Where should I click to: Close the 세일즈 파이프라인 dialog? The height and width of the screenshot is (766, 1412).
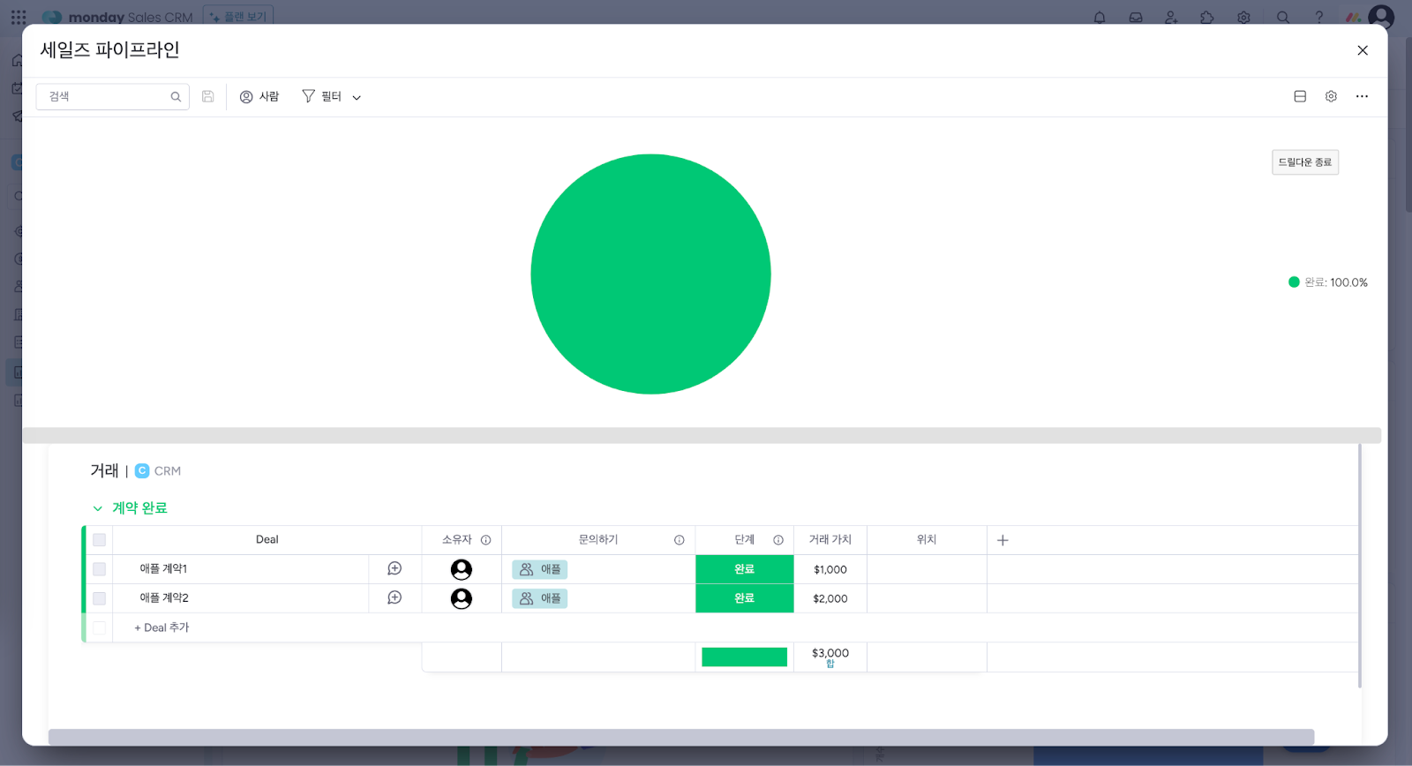[1363, 50]
